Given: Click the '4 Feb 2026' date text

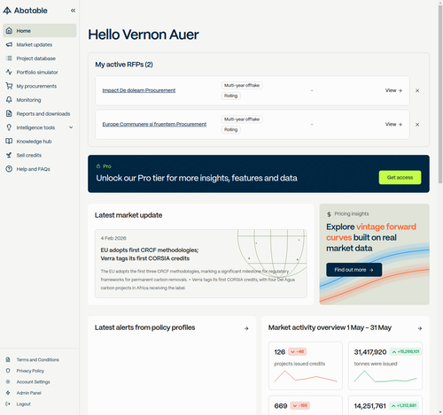Looking at the screenshot, I should click(x=113, y=238).
